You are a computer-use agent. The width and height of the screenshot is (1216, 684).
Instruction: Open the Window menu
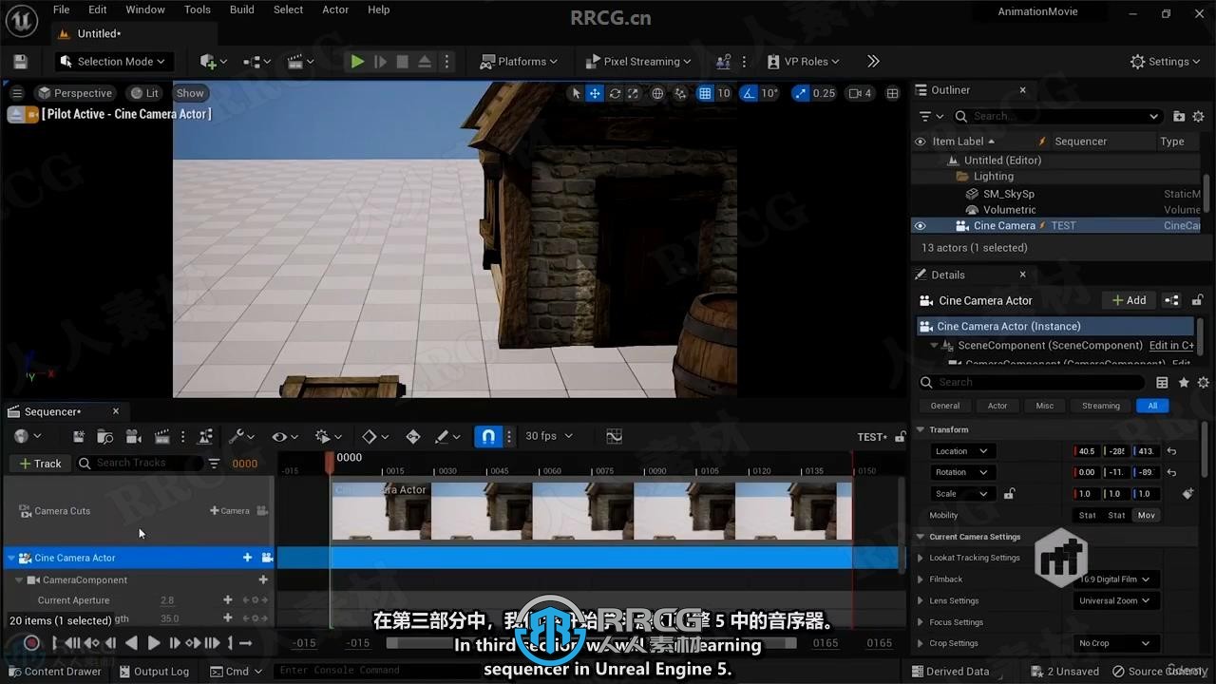point(145,9)
